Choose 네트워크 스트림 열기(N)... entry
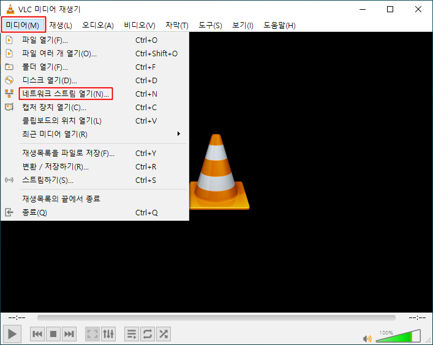This screenshot has height=345, width=433. [x=95, y=94]
